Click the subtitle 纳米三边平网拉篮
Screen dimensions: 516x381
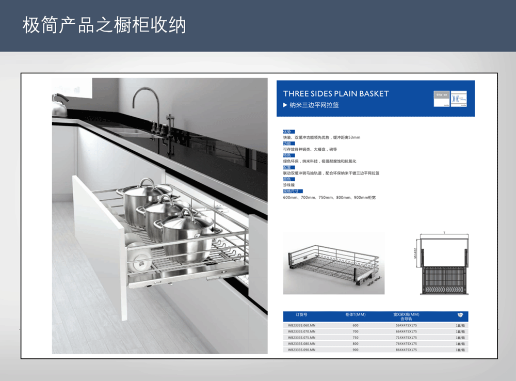coord(314,105)
